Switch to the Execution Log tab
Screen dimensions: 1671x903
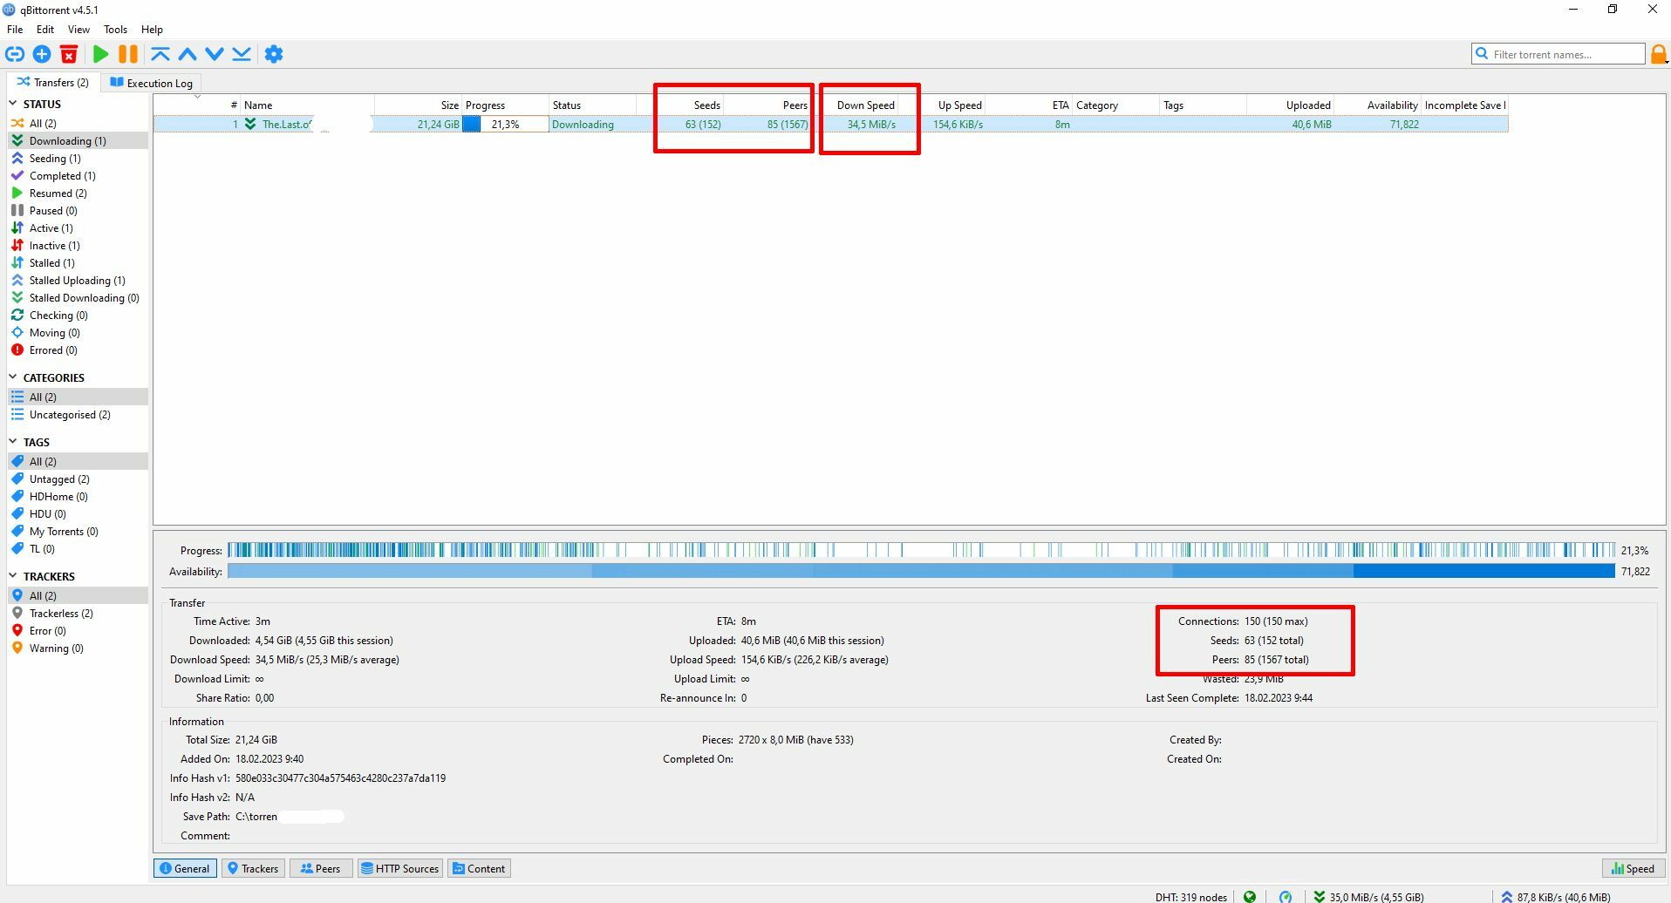[151, 83]
